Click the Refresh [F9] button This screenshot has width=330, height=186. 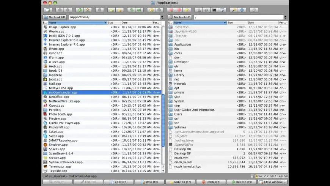pos(242,182)
